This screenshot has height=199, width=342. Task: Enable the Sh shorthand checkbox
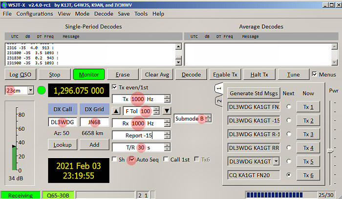click(x=114, y=159)
